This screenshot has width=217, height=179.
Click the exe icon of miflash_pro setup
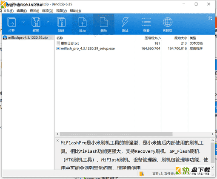(58, 48)
